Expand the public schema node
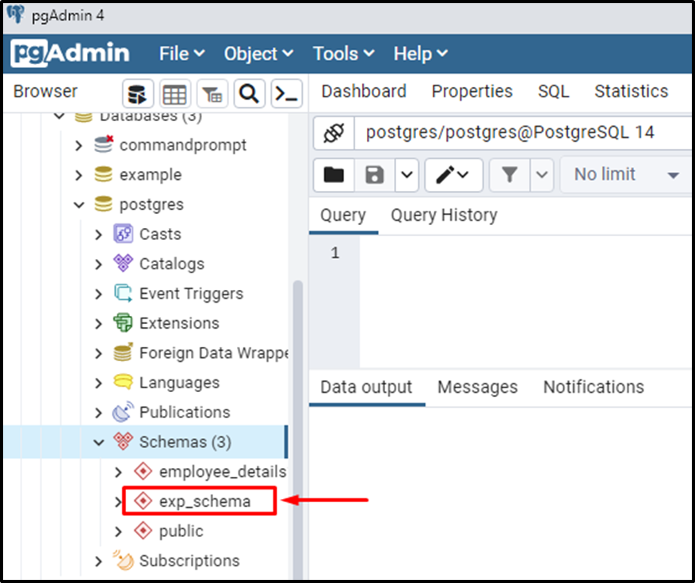Image resolution: width=695 pixels, height=583 pixels. coord(118,532)
